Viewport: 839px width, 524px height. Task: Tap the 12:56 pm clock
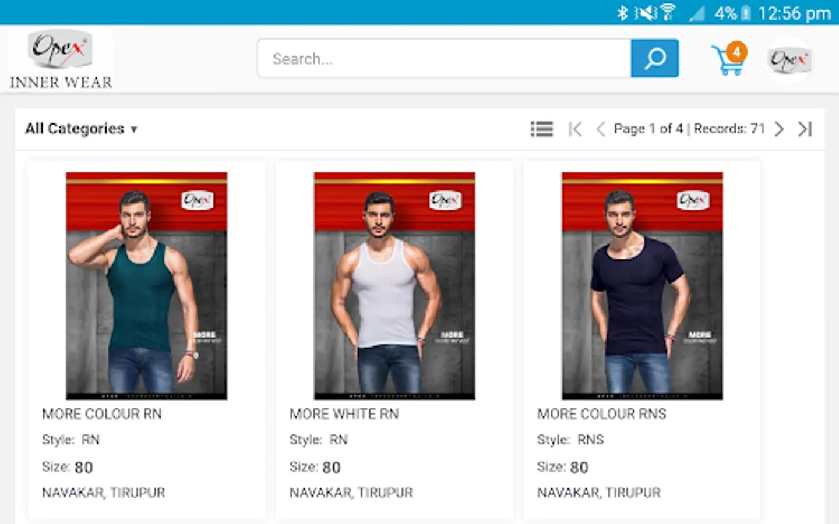click(795, 13)
